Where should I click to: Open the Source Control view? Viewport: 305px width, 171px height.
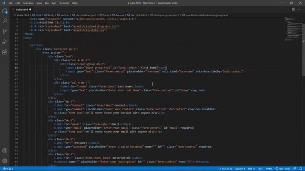coord(5,31)
